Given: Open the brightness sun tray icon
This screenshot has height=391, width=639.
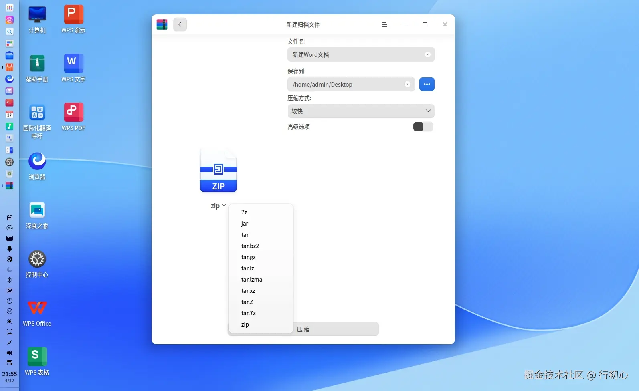Looking at the screenshot, I should (x=10, y=280).
